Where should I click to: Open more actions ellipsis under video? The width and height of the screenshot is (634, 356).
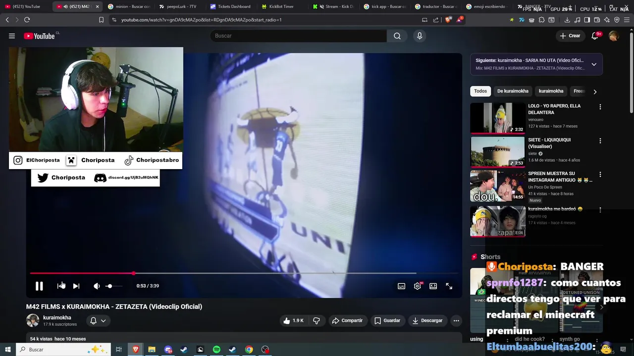pyautogui.click(x=456, y=320)
